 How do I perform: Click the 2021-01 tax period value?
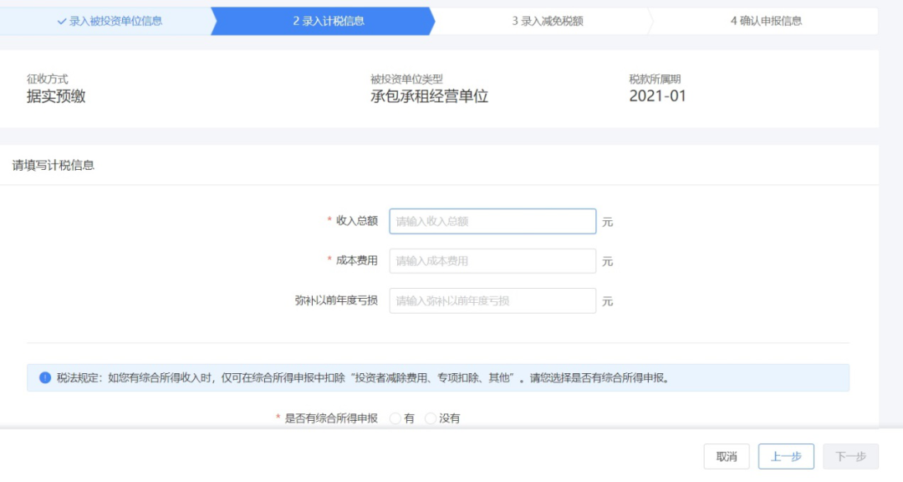pos(658,96)
